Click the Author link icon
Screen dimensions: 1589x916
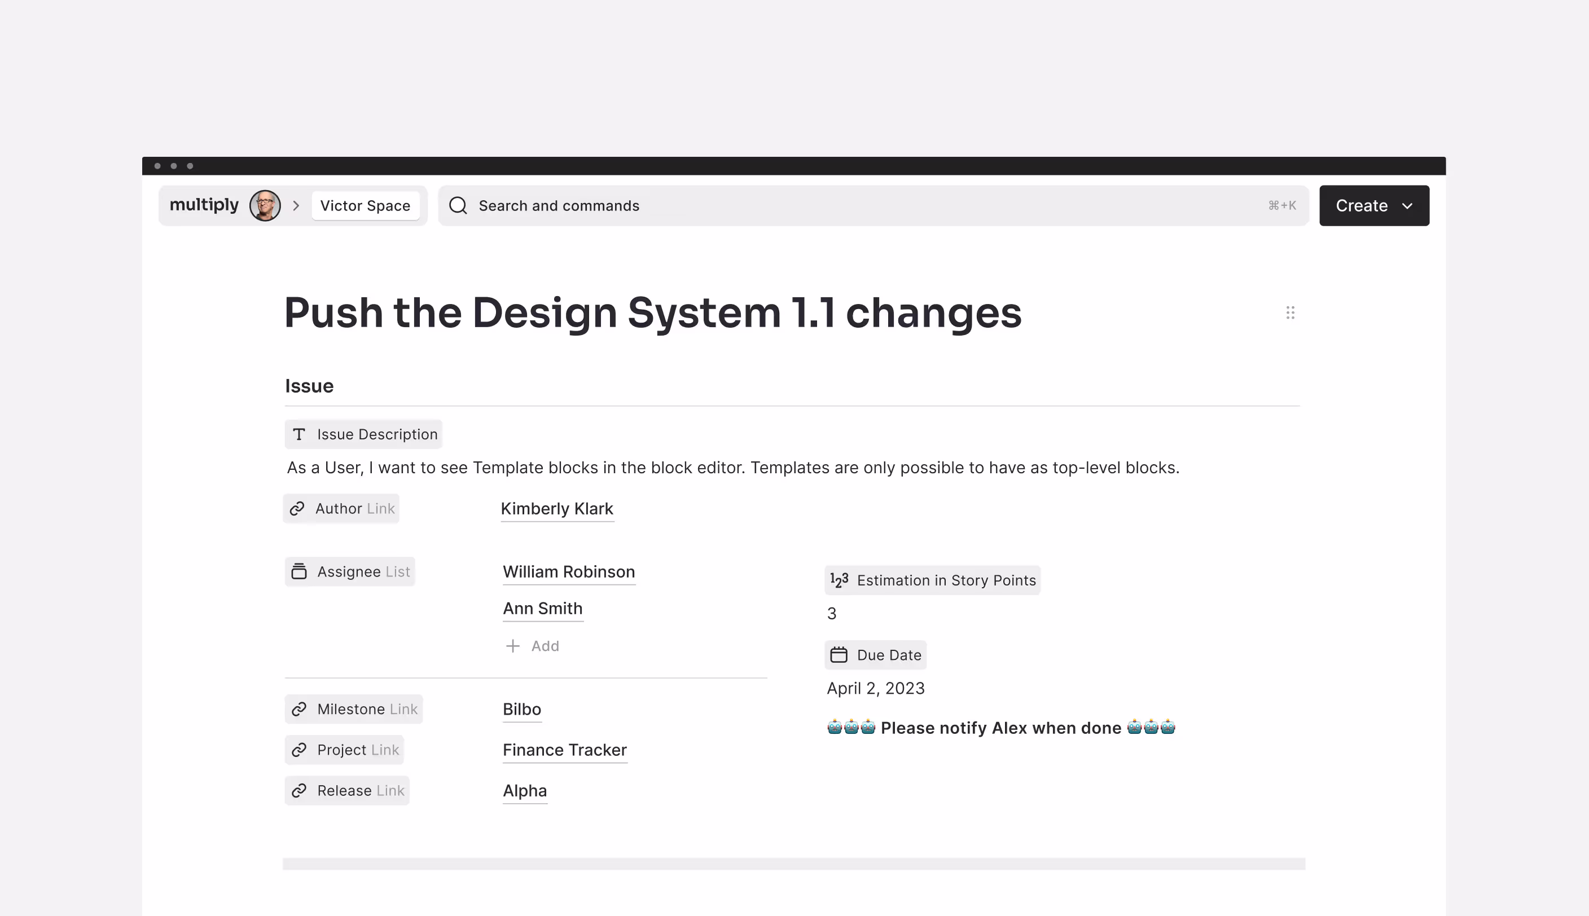pyautogui.click(x=297, y=508)
